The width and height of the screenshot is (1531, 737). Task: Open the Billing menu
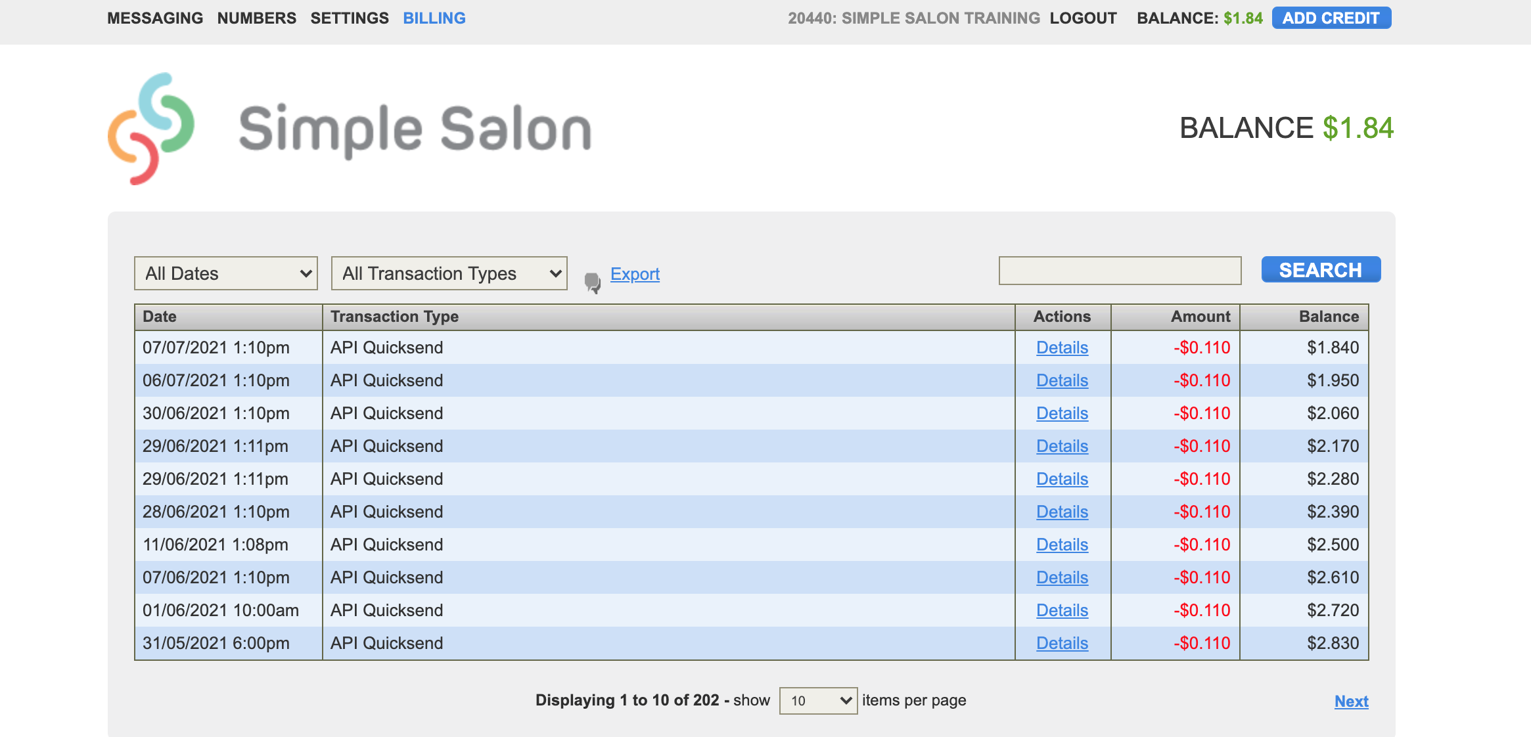pyautogui.click(x=434, y=18)
